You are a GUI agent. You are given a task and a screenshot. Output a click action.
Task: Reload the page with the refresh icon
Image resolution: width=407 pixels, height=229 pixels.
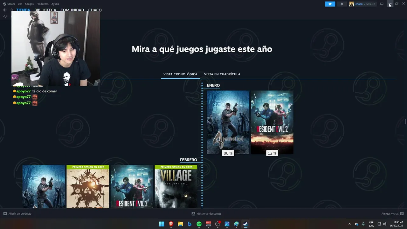5,16
